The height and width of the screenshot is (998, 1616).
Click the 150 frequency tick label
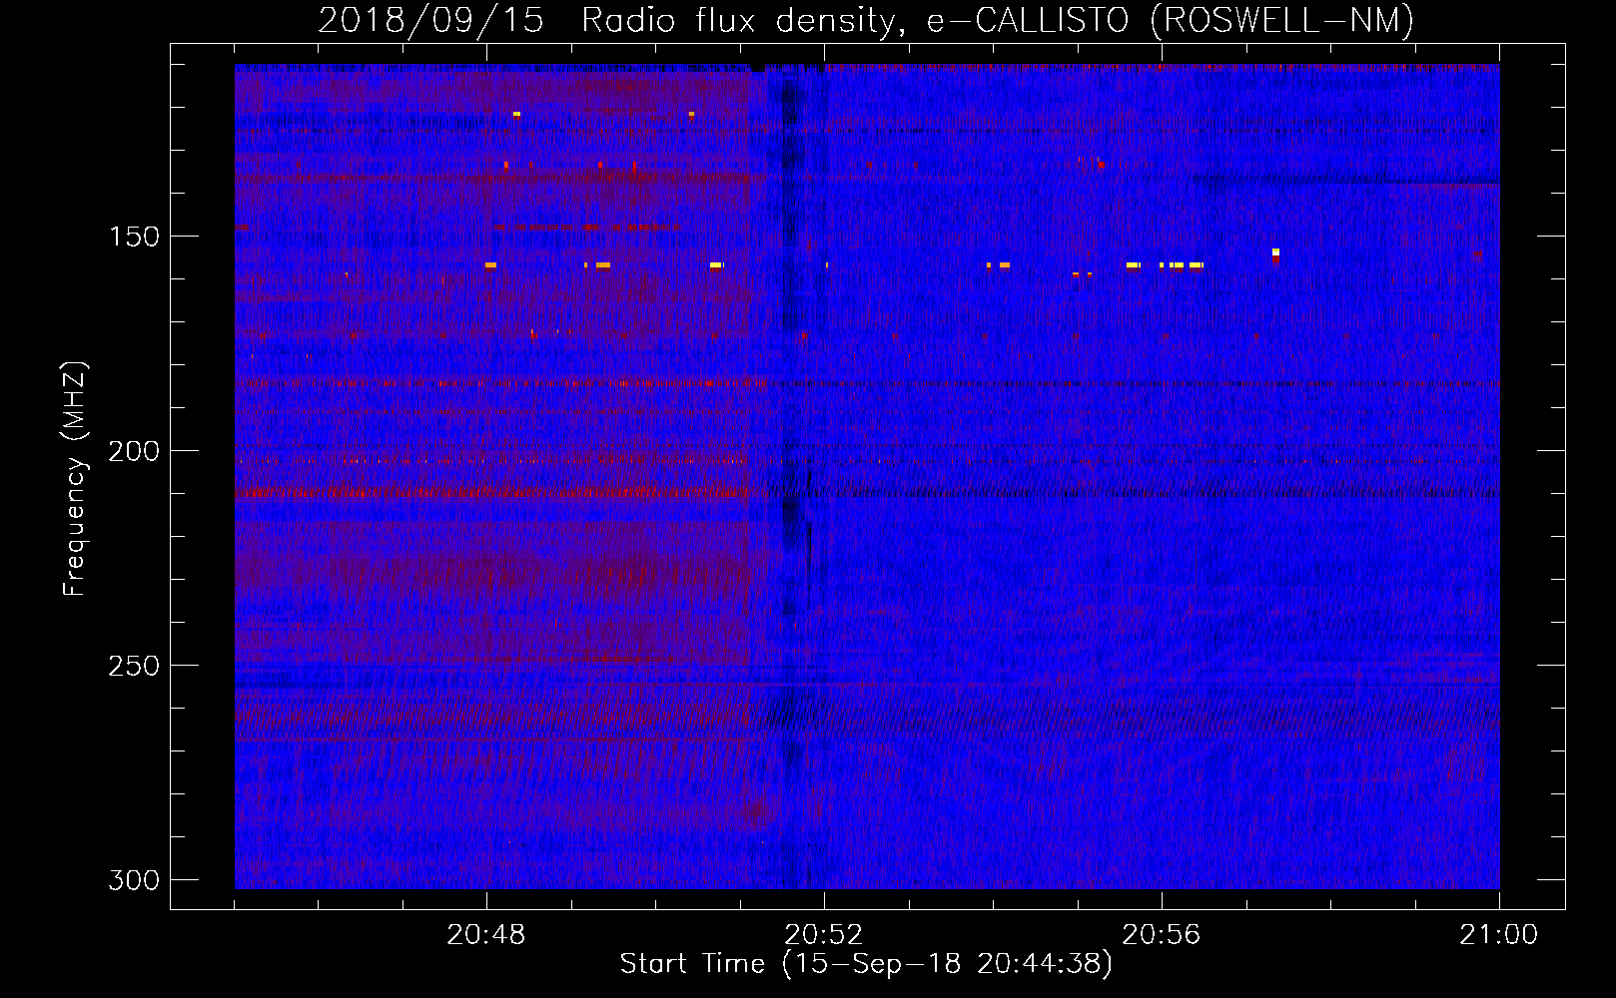click(x=134, y=237)
